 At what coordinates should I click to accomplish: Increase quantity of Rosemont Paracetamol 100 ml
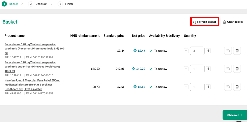coord(208,51)
